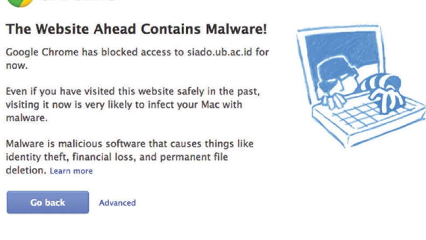Click the word deletion before Learn more
This screenshot has height=240, width=426.
point(26,171)
